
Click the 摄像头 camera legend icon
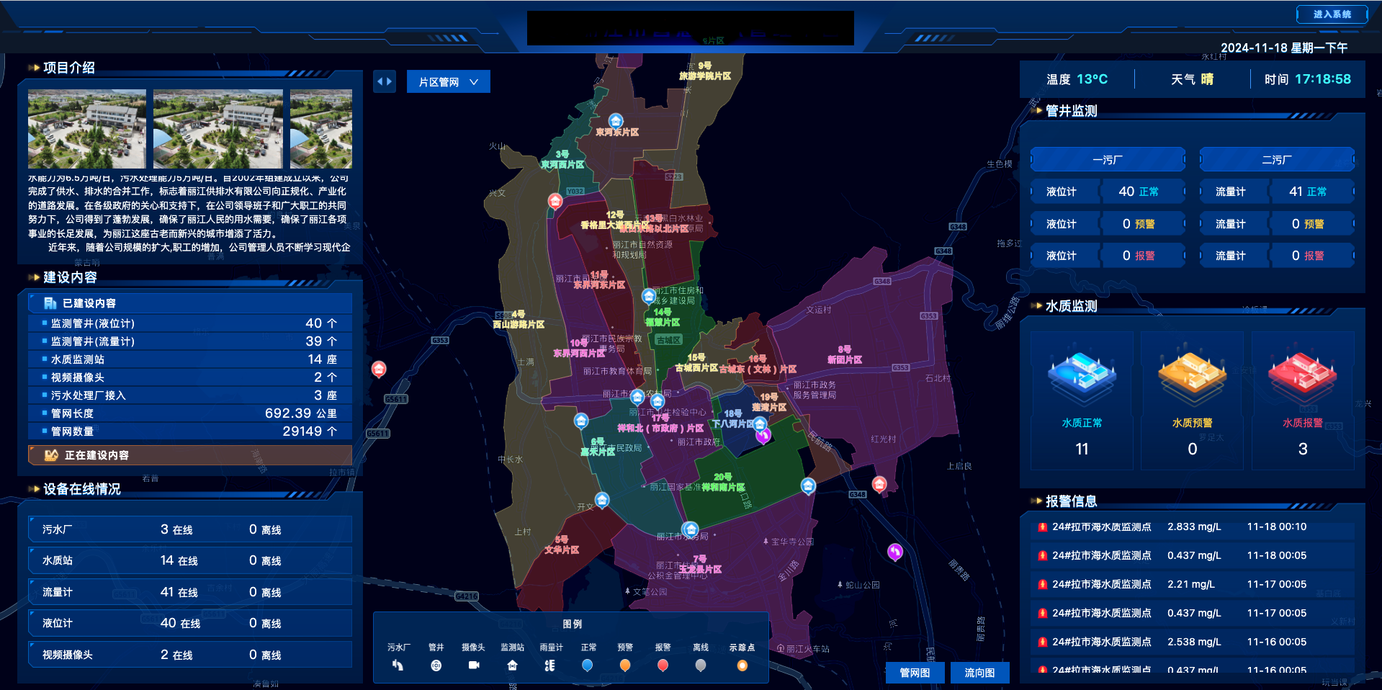point(473,666)
